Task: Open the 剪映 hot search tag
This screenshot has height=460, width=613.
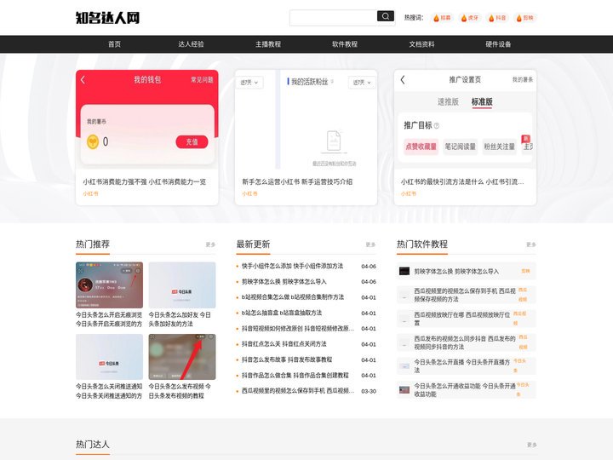Action: pos(524,18)
